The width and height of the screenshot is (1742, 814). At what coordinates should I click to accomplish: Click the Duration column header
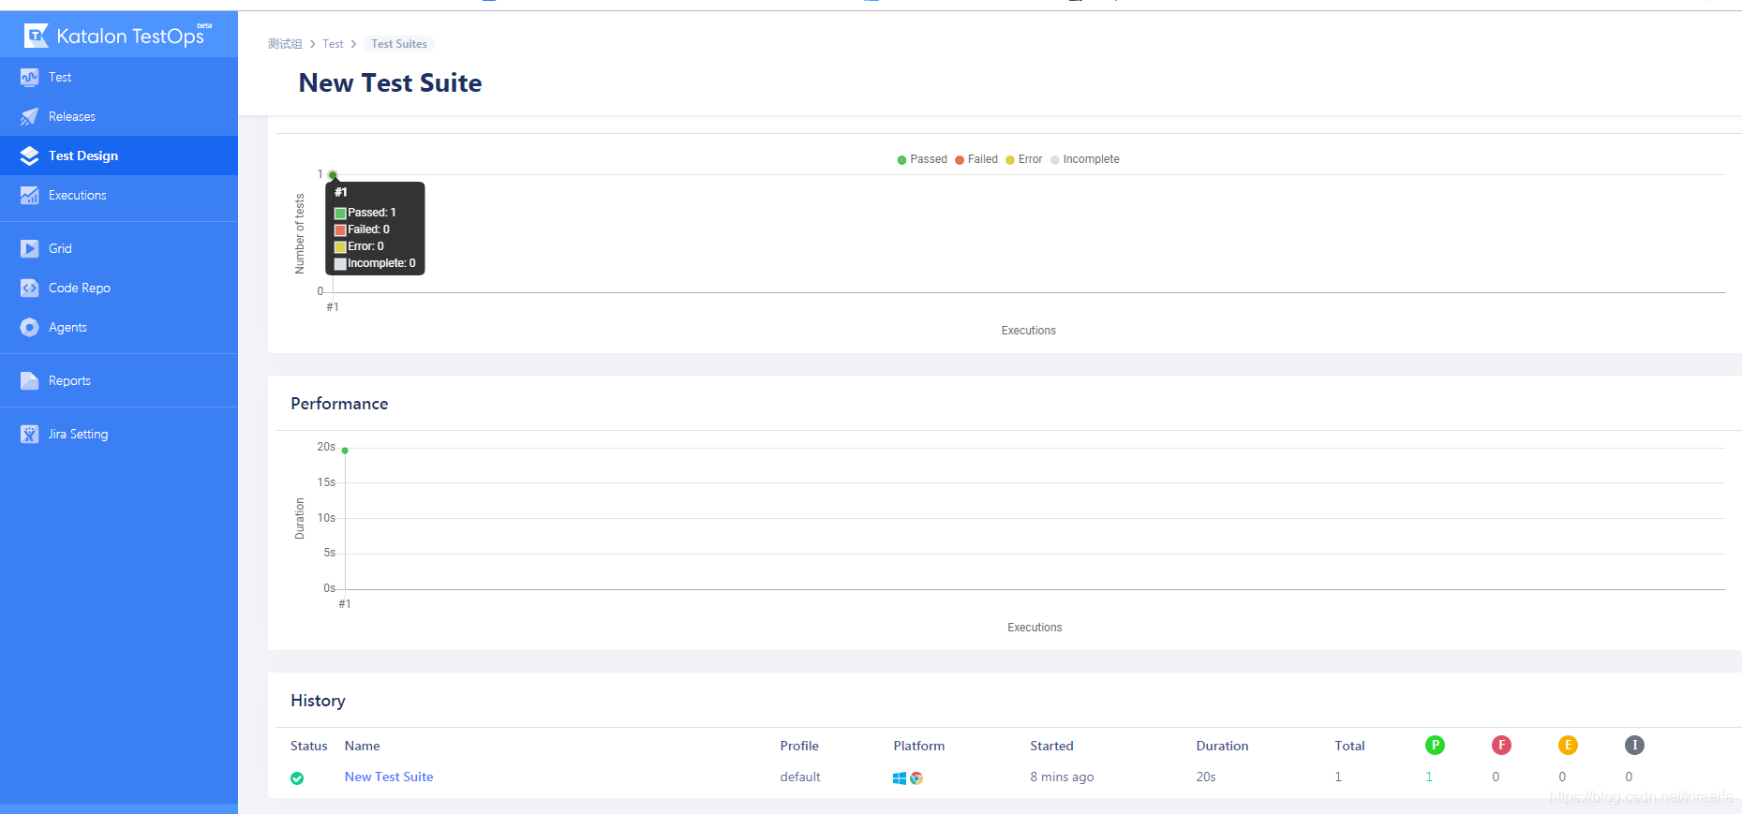1223,746
